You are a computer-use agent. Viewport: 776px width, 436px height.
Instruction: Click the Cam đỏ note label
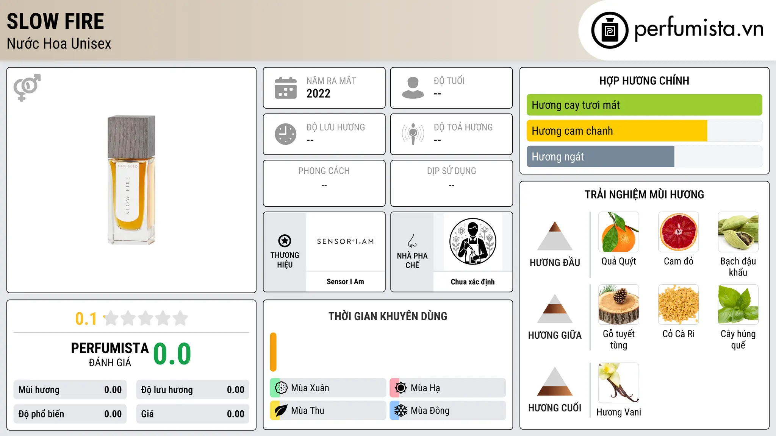pyautogui.click(x=679, y=261)
